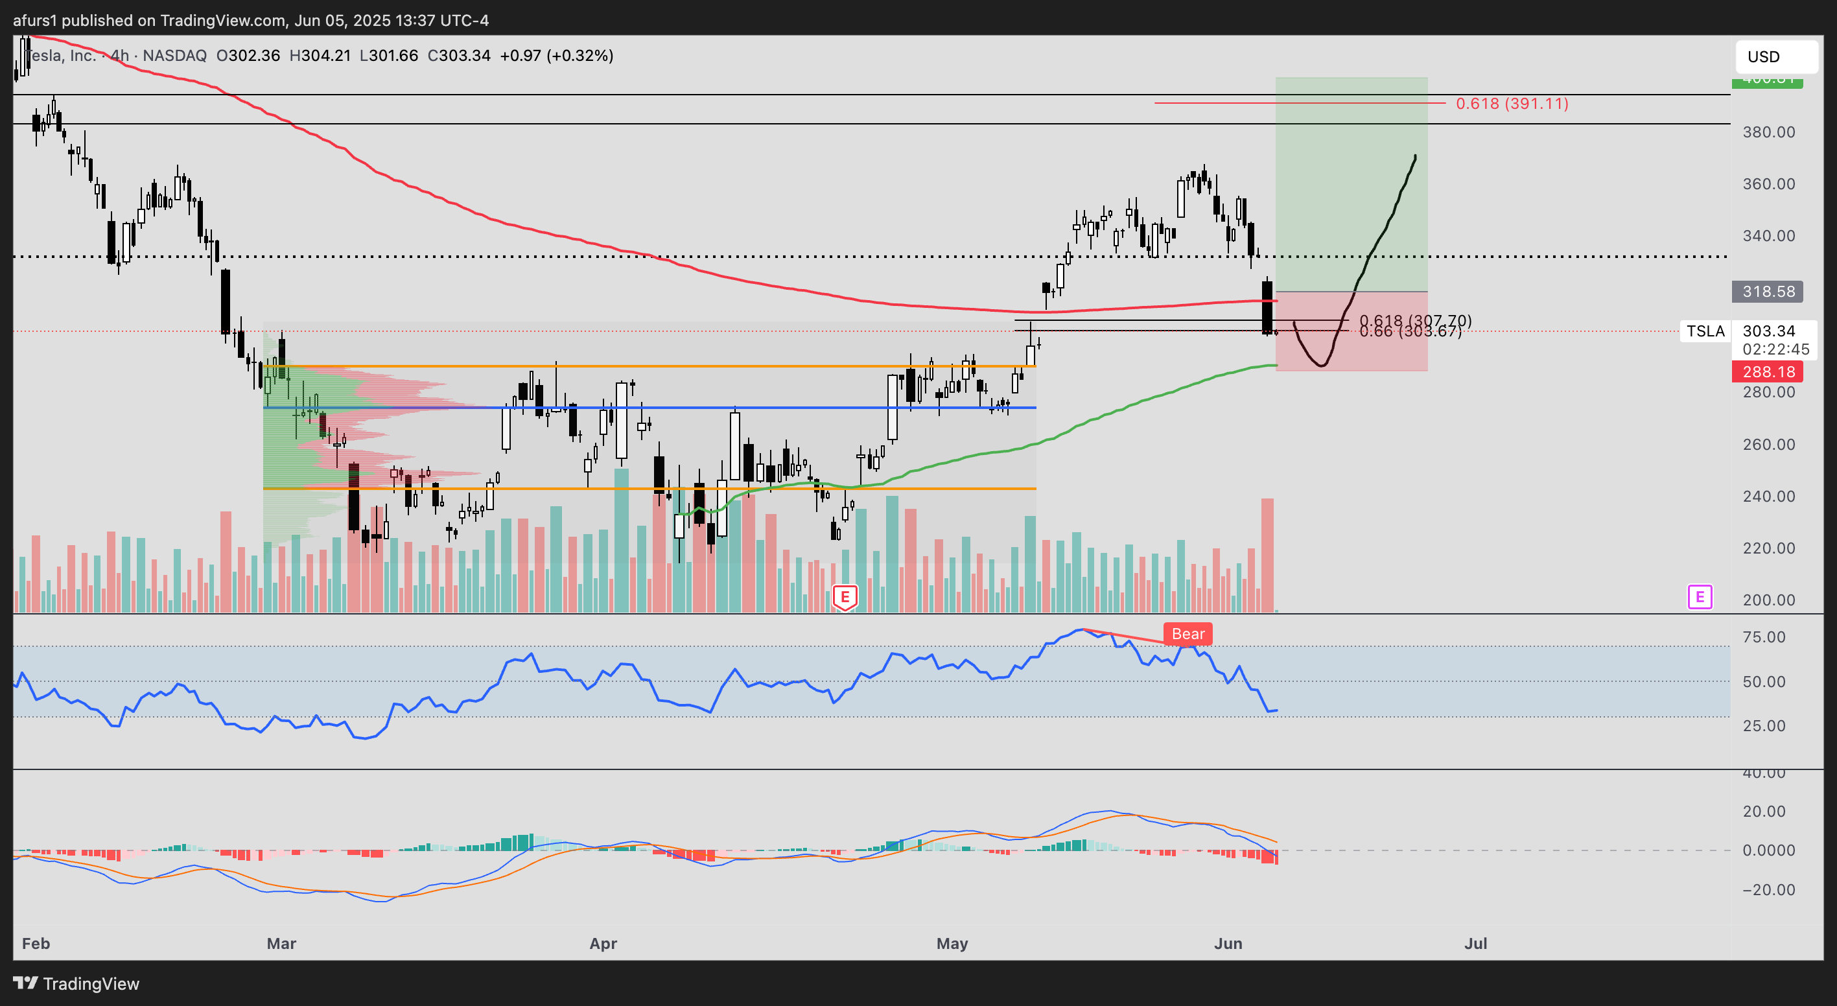Click the purple upcoming earnings E marker
Viewport: 1837px width, 1006px height.
pos(1700,597)
